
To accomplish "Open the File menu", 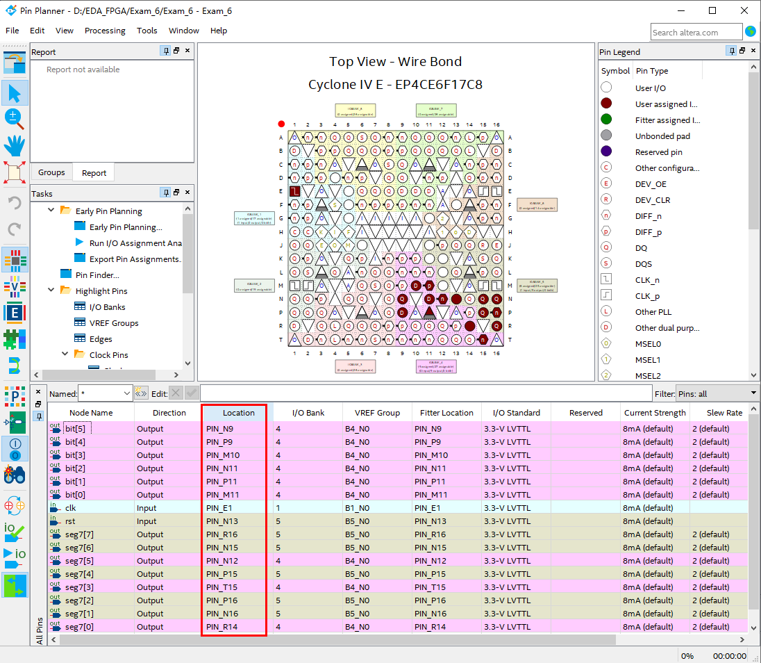I will pos(12,31).
